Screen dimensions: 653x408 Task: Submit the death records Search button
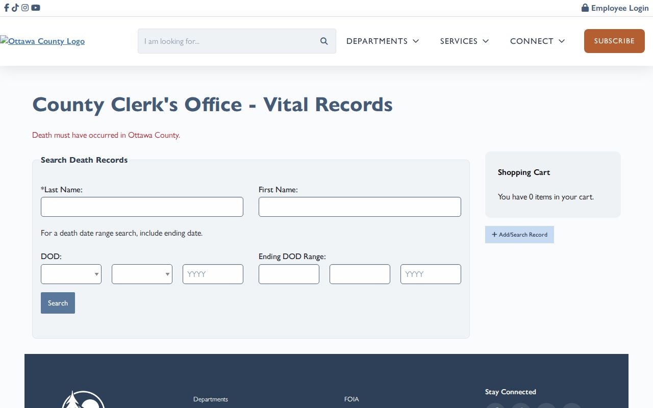(x=58, y=303)
